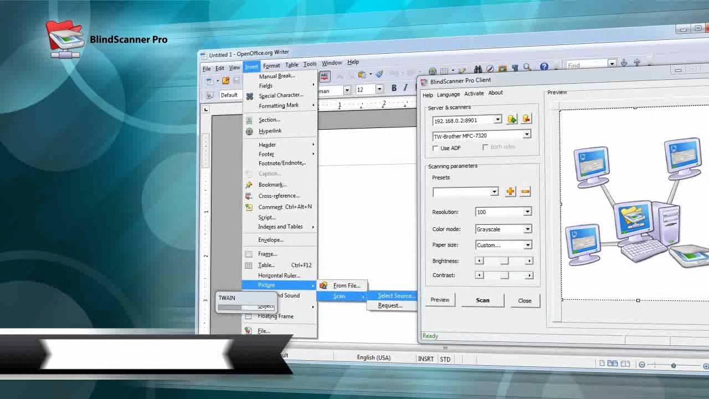Click the Spellcheck ABC icon
709x399 pixels.
point(325,76)
